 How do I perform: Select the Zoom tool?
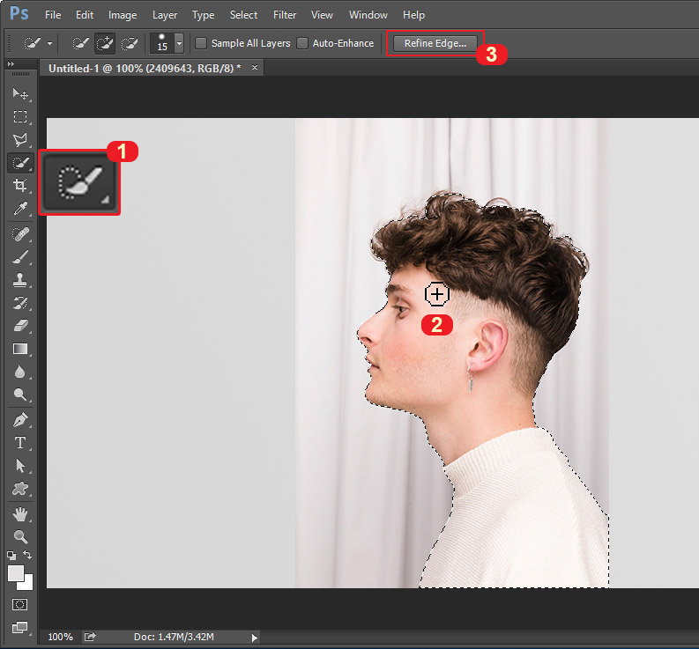[x=20, y=536]
